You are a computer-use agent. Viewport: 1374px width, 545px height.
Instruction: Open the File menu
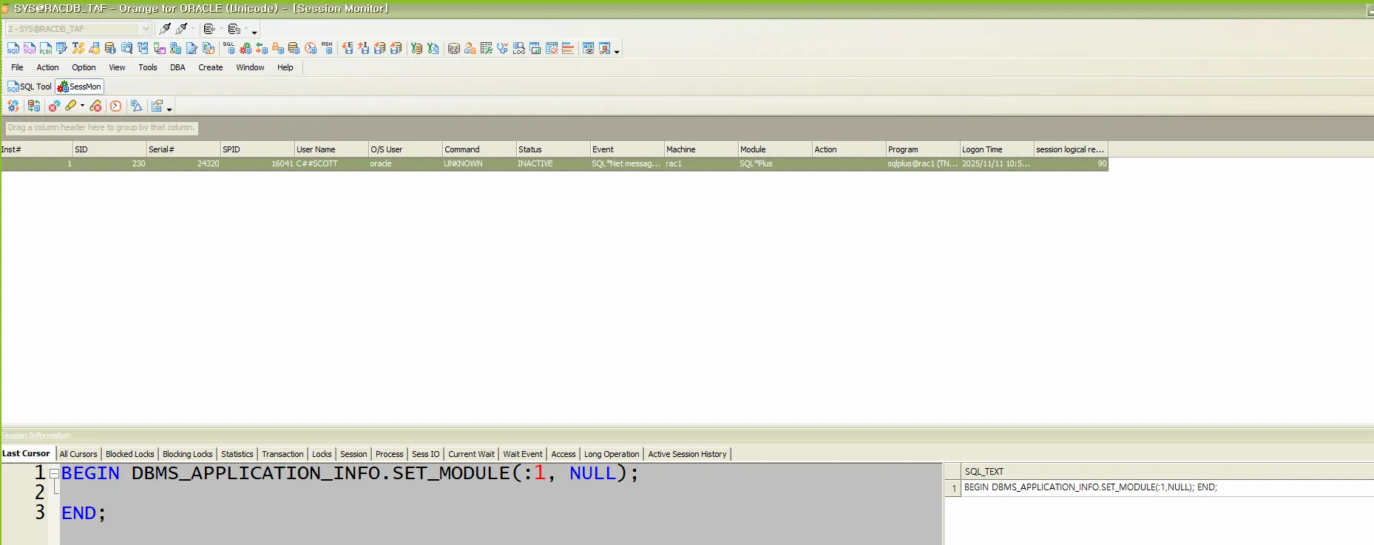tap(17, 67)
